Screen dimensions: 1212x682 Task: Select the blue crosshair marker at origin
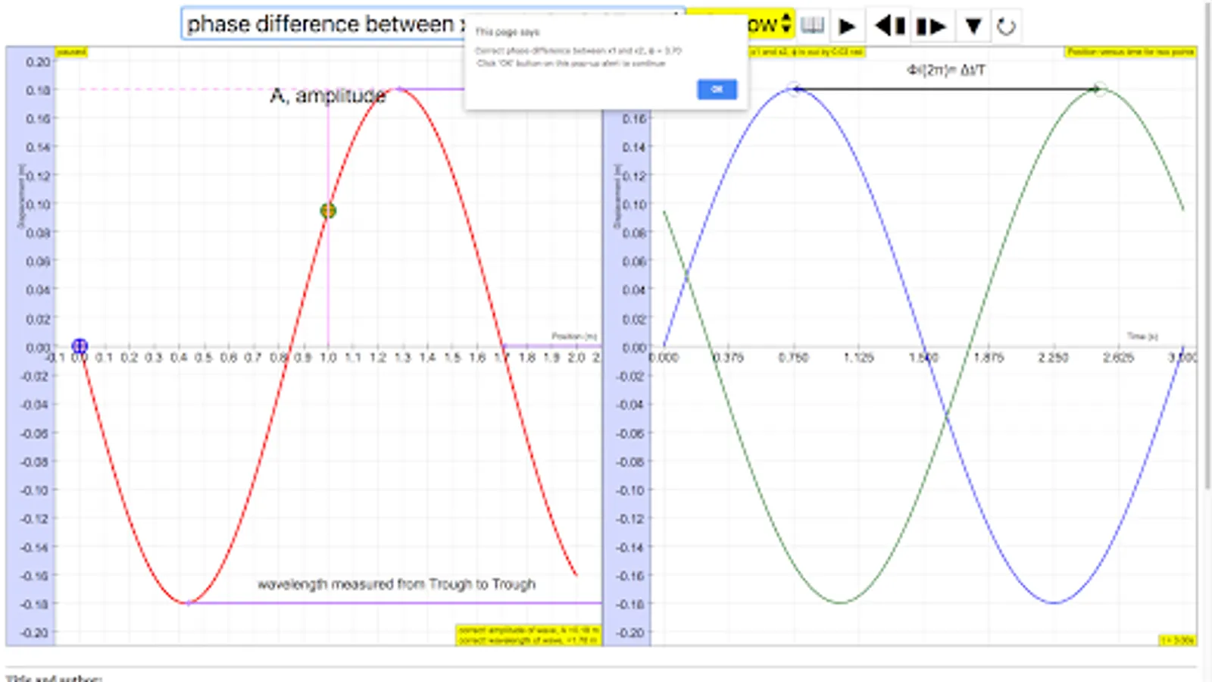coord(80,346)
